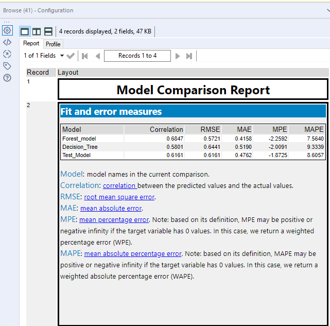This screenshot has width=330, height=326.
Task: Select the Decision_Tree row name
Action: coord(80,147)
